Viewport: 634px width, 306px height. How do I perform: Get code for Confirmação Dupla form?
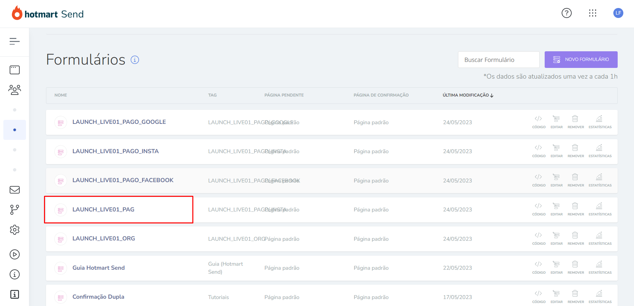[x=539, y=297]
